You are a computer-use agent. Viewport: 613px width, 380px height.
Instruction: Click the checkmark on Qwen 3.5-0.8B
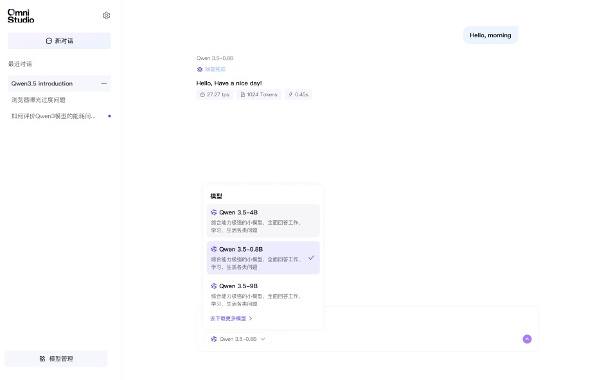tap(311, 258)
